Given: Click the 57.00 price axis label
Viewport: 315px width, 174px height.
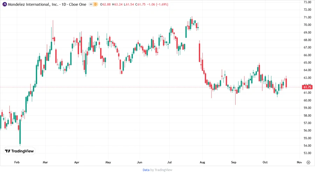Looking at the screenshot, I should pos(307,123).
